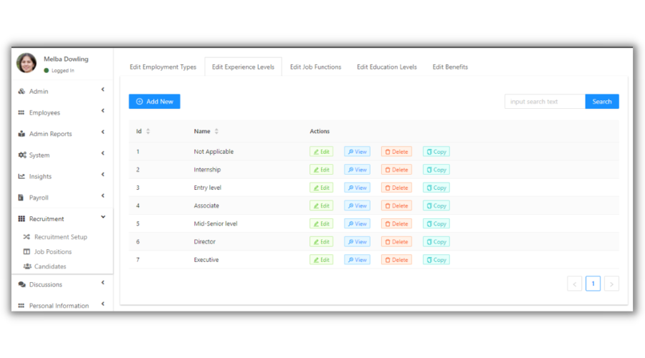
Task: Sort the table by Name column
Action: pyautogui.click(x=216, y=131)
